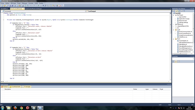Screen dimensions: 195x110
Task: Open Firefox from the Windows taskbar
Action: tap(15, 108)
